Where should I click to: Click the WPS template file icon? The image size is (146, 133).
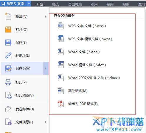[x=61, y=39]
